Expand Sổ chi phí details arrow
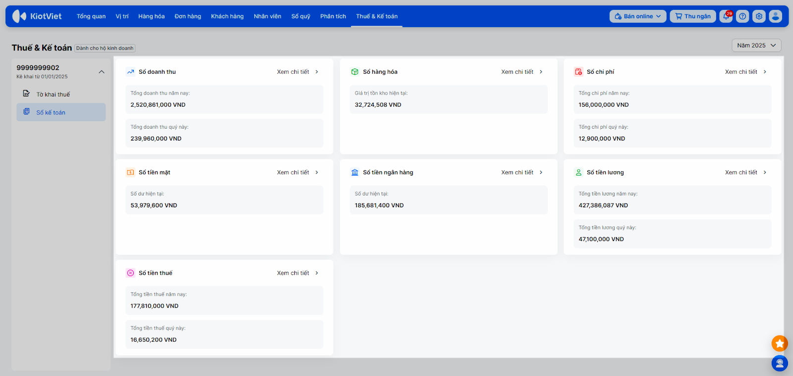 pos(765,72)
